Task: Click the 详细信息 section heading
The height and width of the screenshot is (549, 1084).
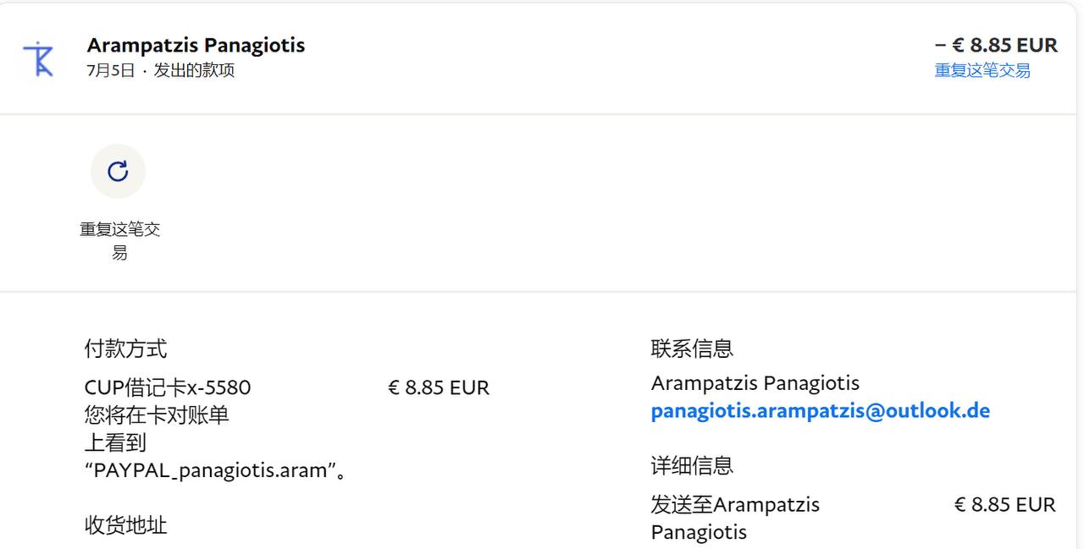Action: 692,465
